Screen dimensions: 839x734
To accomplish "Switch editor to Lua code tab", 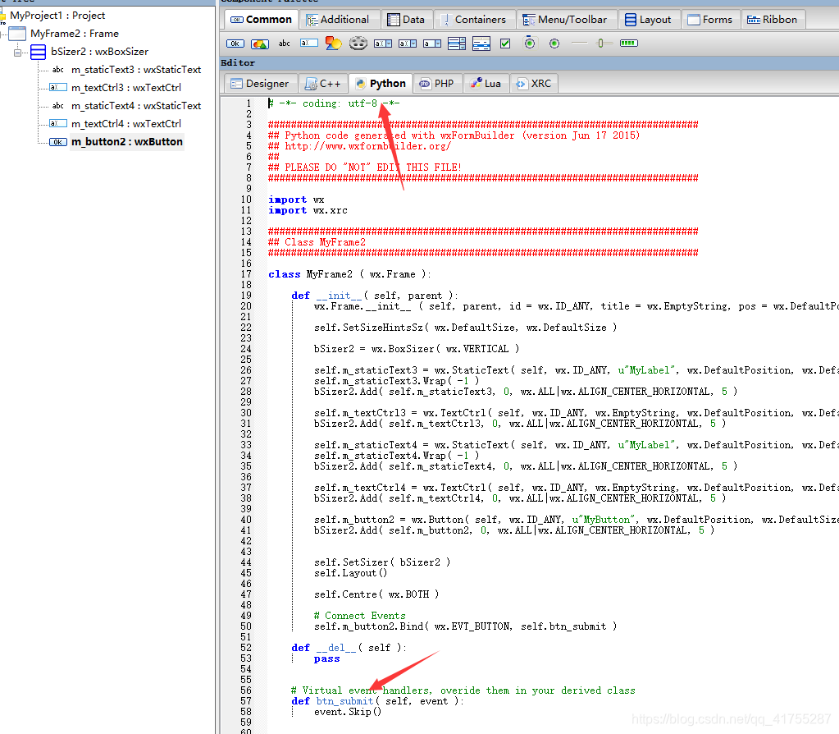I will (486, 84).
